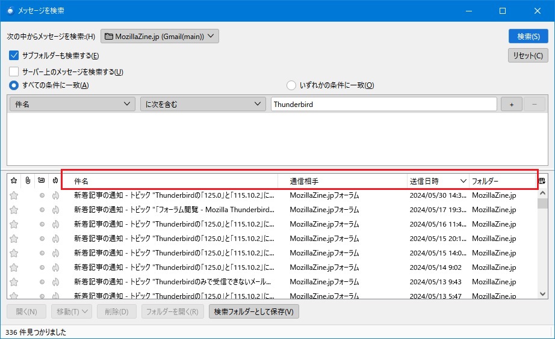This screenshot has height=339, width=555.
Task: Click the Thunderbird search text field
Action: (384, 104)
